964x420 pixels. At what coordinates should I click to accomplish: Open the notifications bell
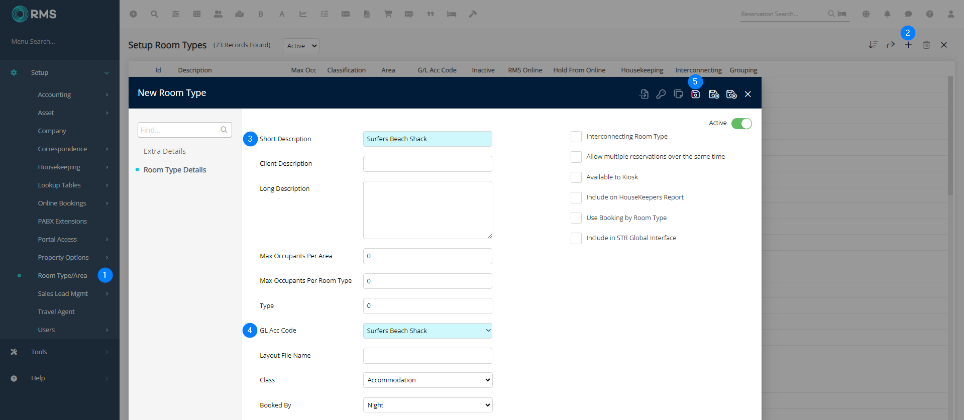point(887,14)
